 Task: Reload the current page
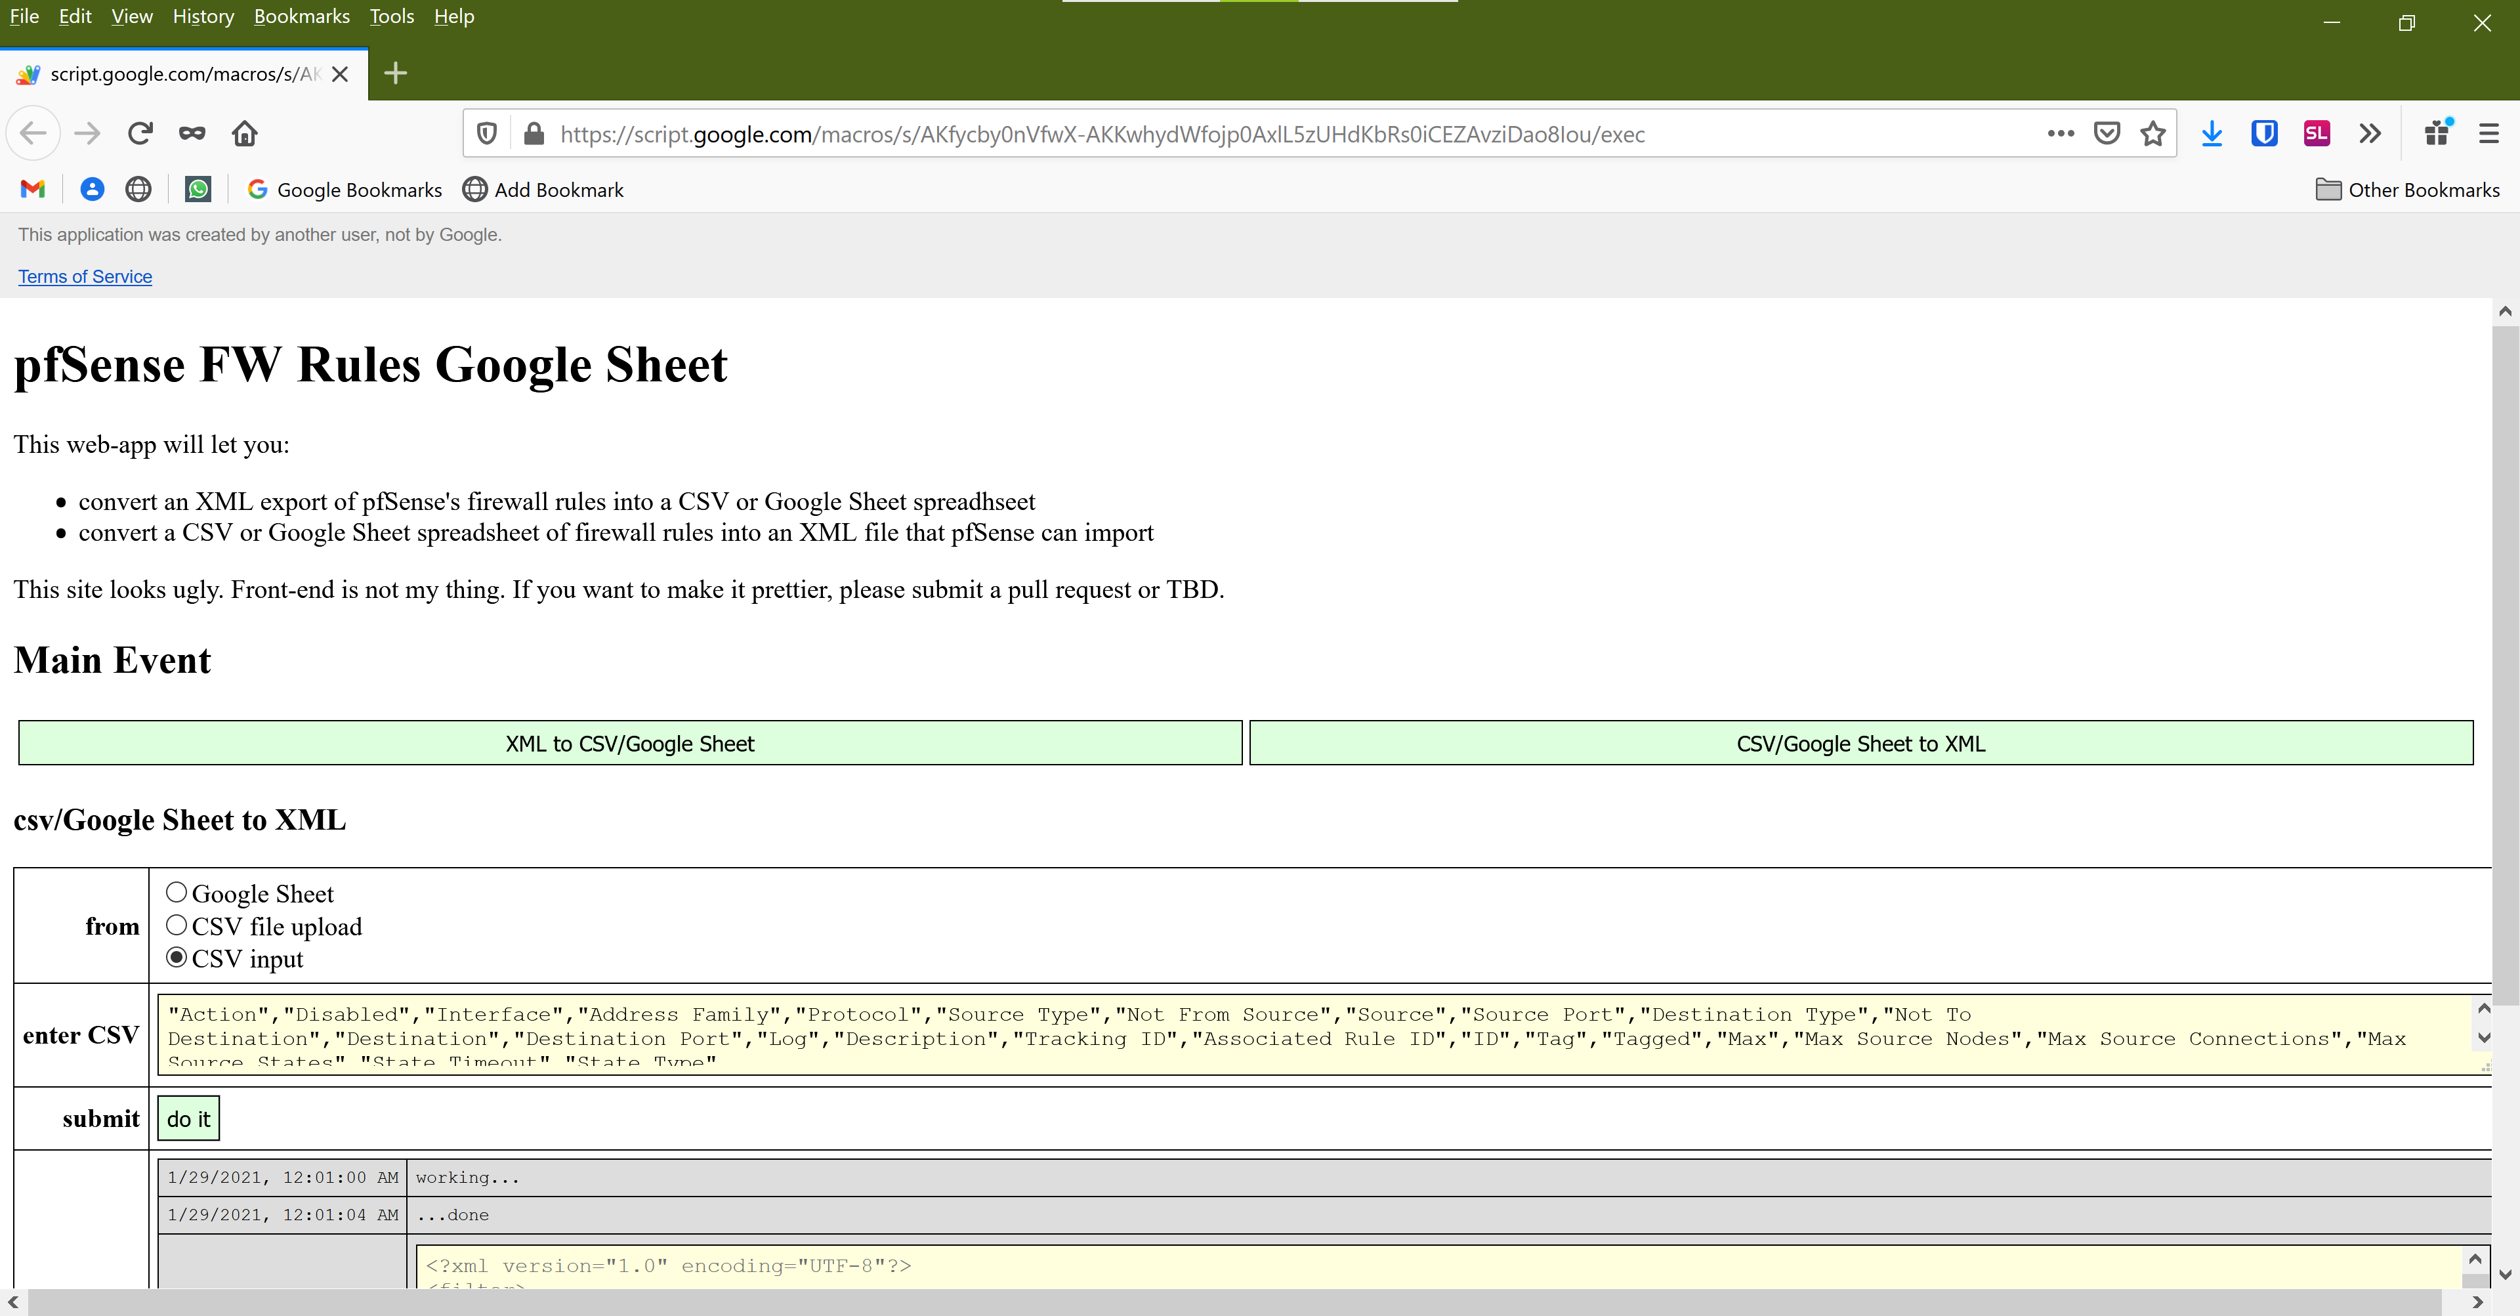pyautogui.click(x=140, y=134)
